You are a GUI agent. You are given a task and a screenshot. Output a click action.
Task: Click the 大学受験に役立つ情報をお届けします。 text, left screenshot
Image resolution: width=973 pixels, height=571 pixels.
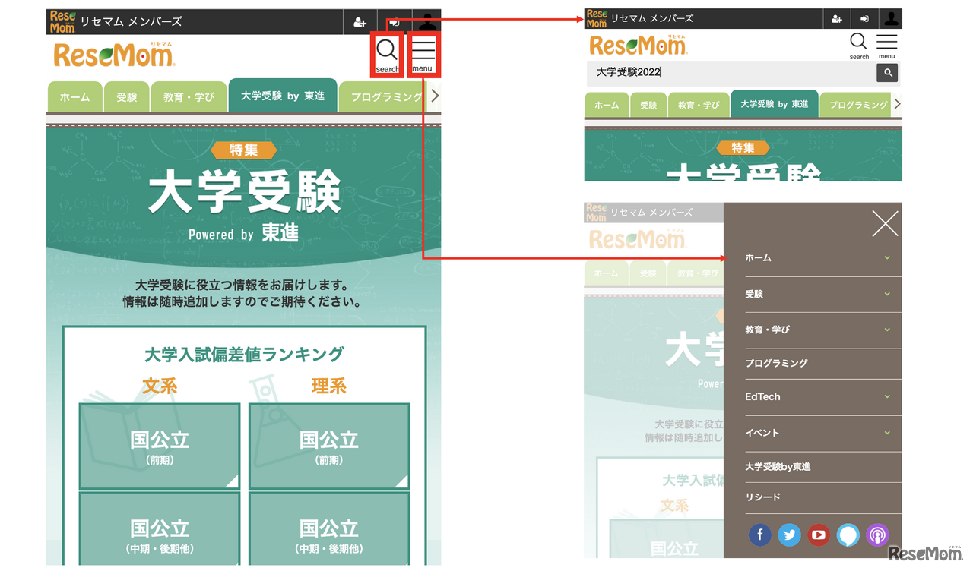[242, 285]
